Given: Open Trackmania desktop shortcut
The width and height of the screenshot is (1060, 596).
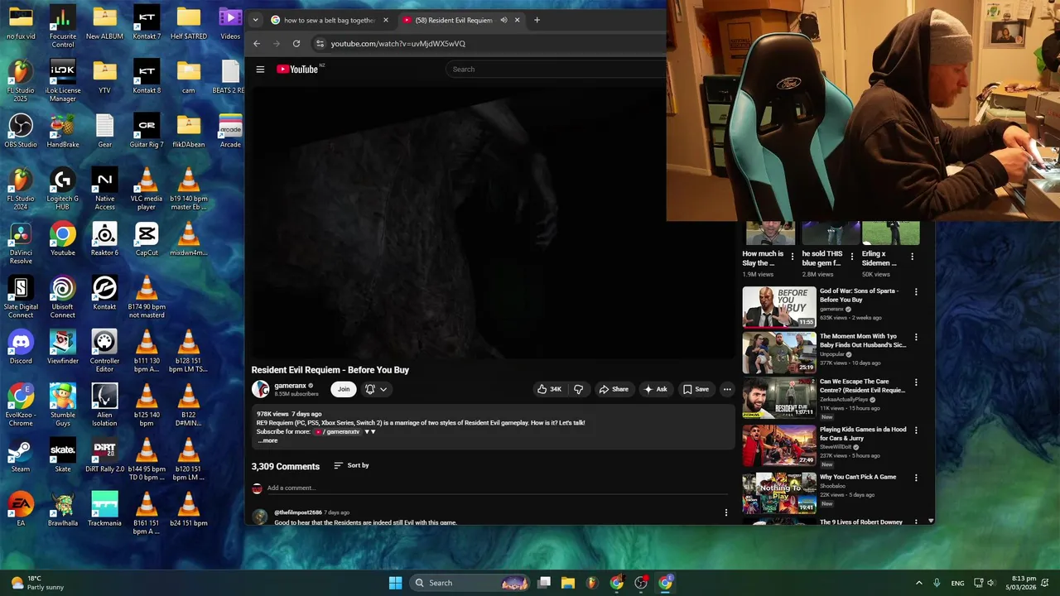Looking at the screenshot, I should tap(104, 510).
